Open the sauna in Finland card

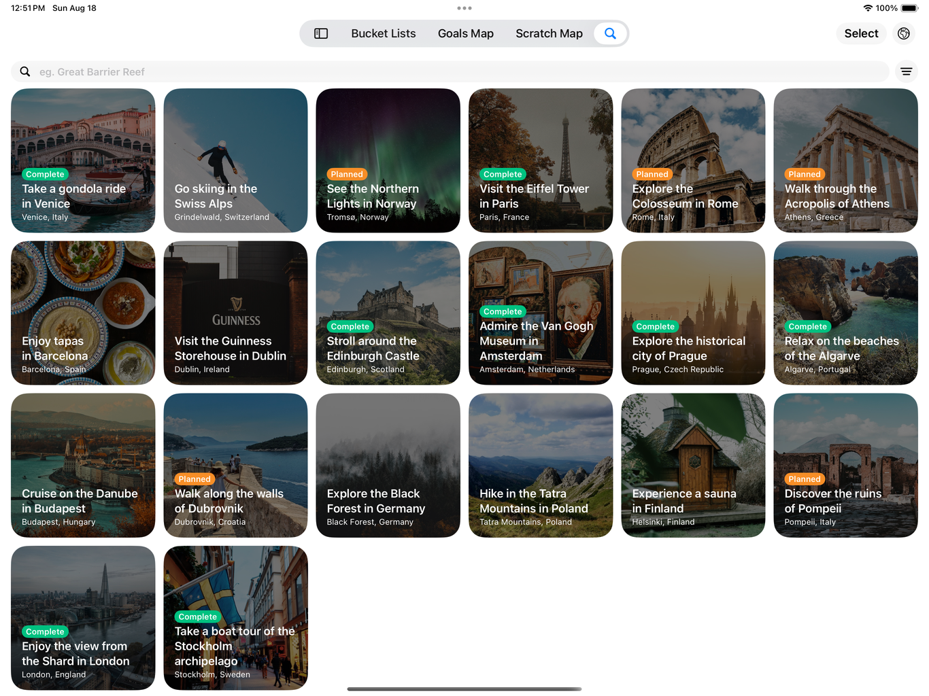tap(693, 466)
